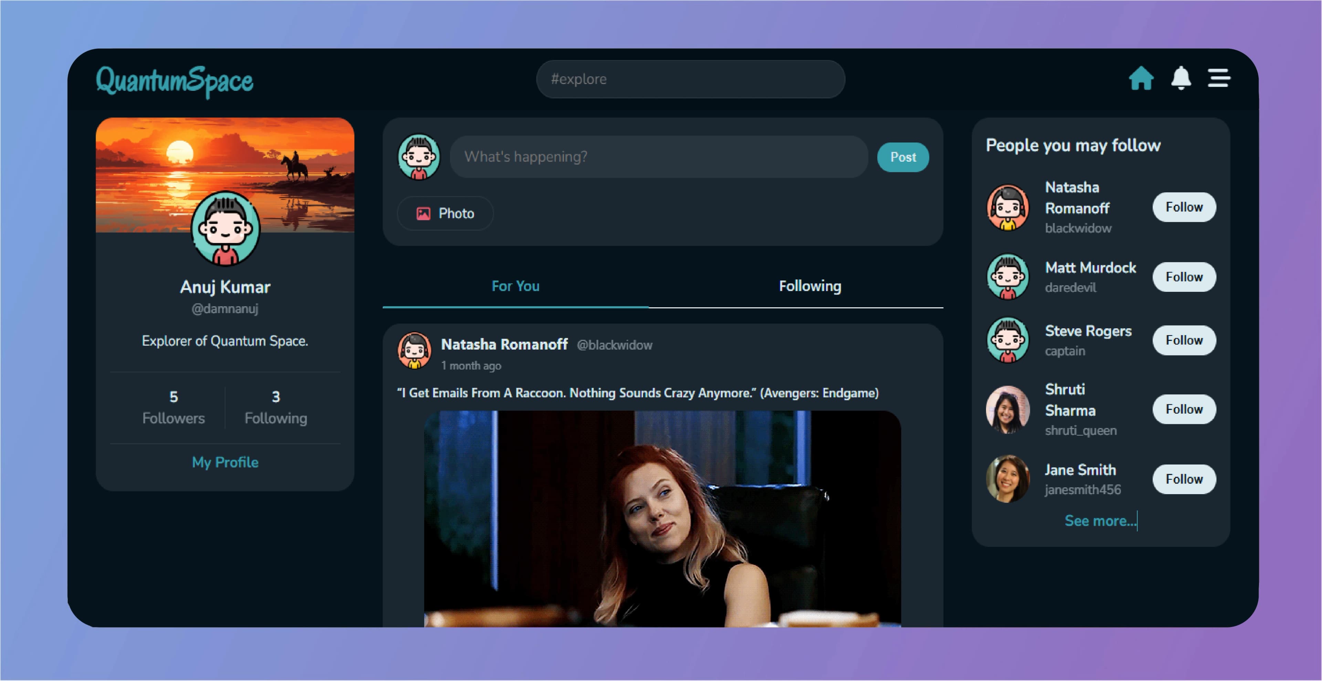
Task: Focus the What's happening input
Action: point(659,157)
